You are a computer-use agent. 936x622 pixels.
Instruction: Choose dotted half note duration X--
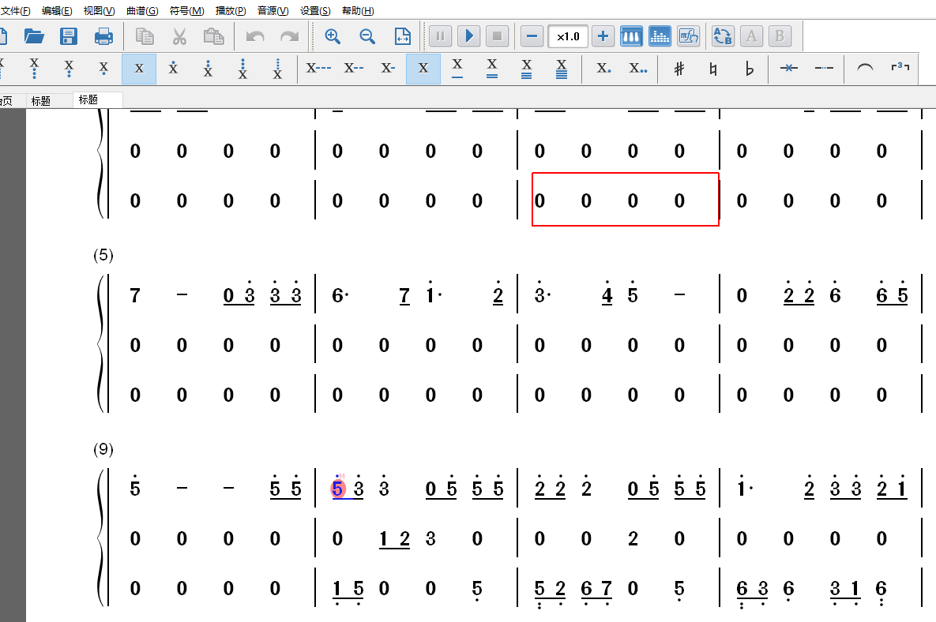(353, 69)
